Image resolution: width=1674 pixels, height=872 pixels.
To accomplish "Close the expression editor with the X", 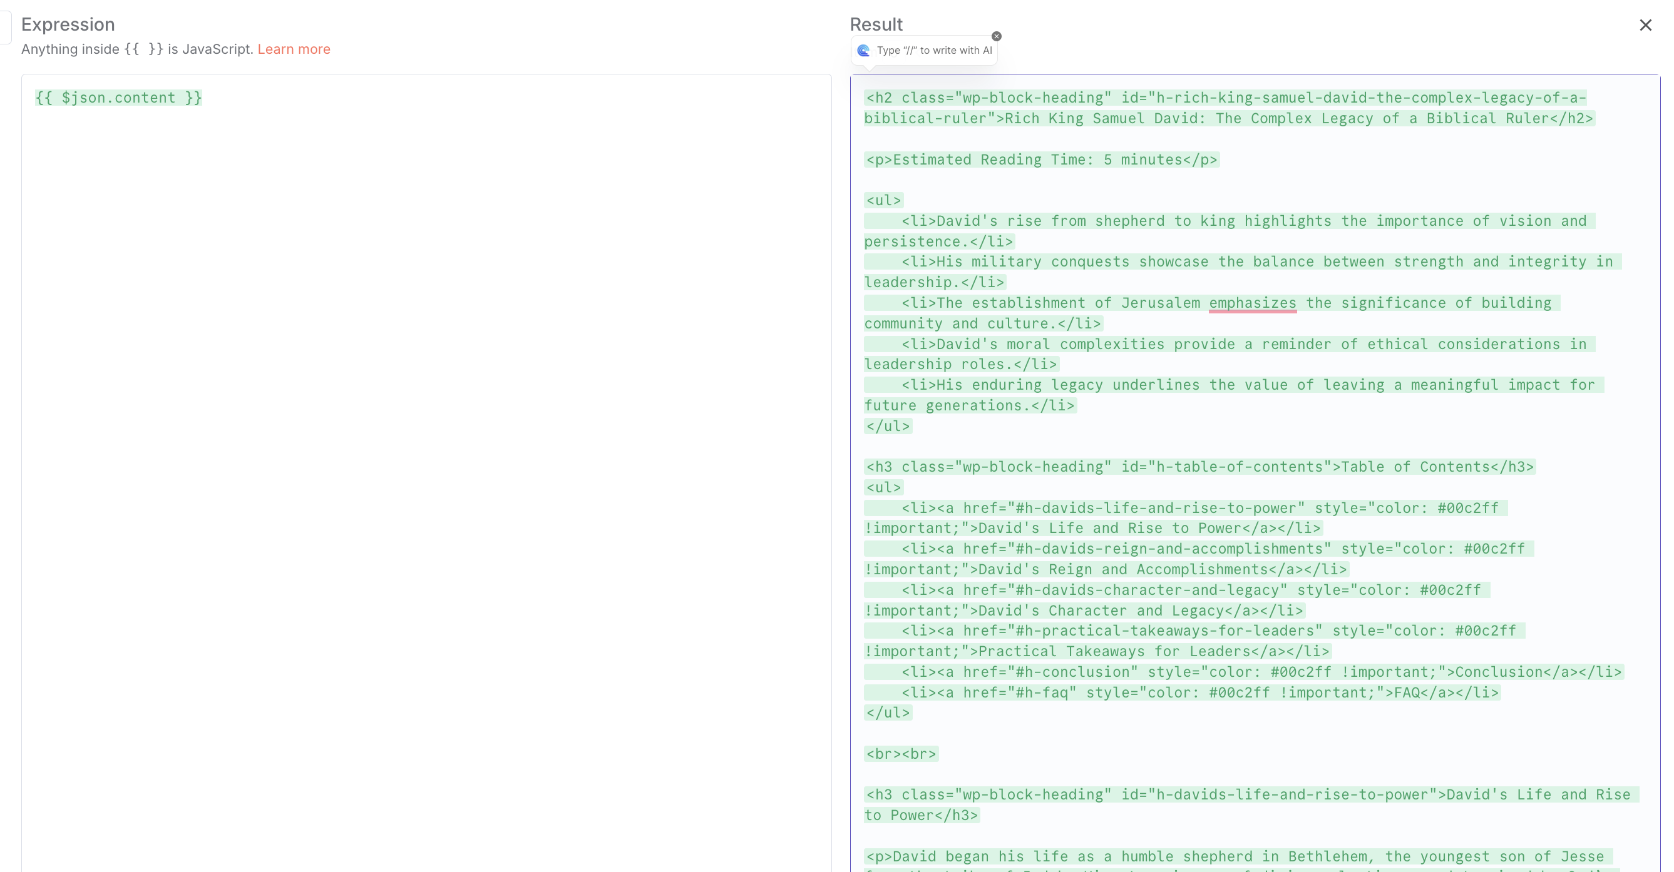I will pos(1645,25).
